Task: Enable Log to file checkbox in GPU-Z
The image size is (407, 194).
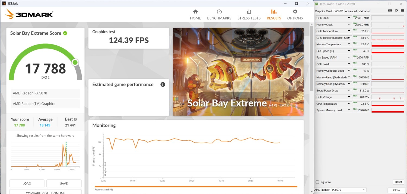Action: (317, 182)
